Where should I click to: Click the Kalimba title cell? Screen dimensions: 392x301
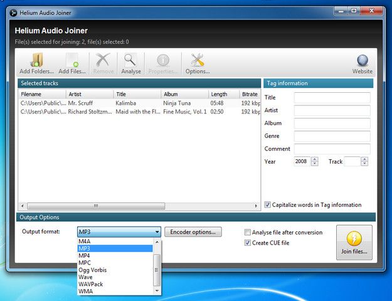[x=125, y=103]
